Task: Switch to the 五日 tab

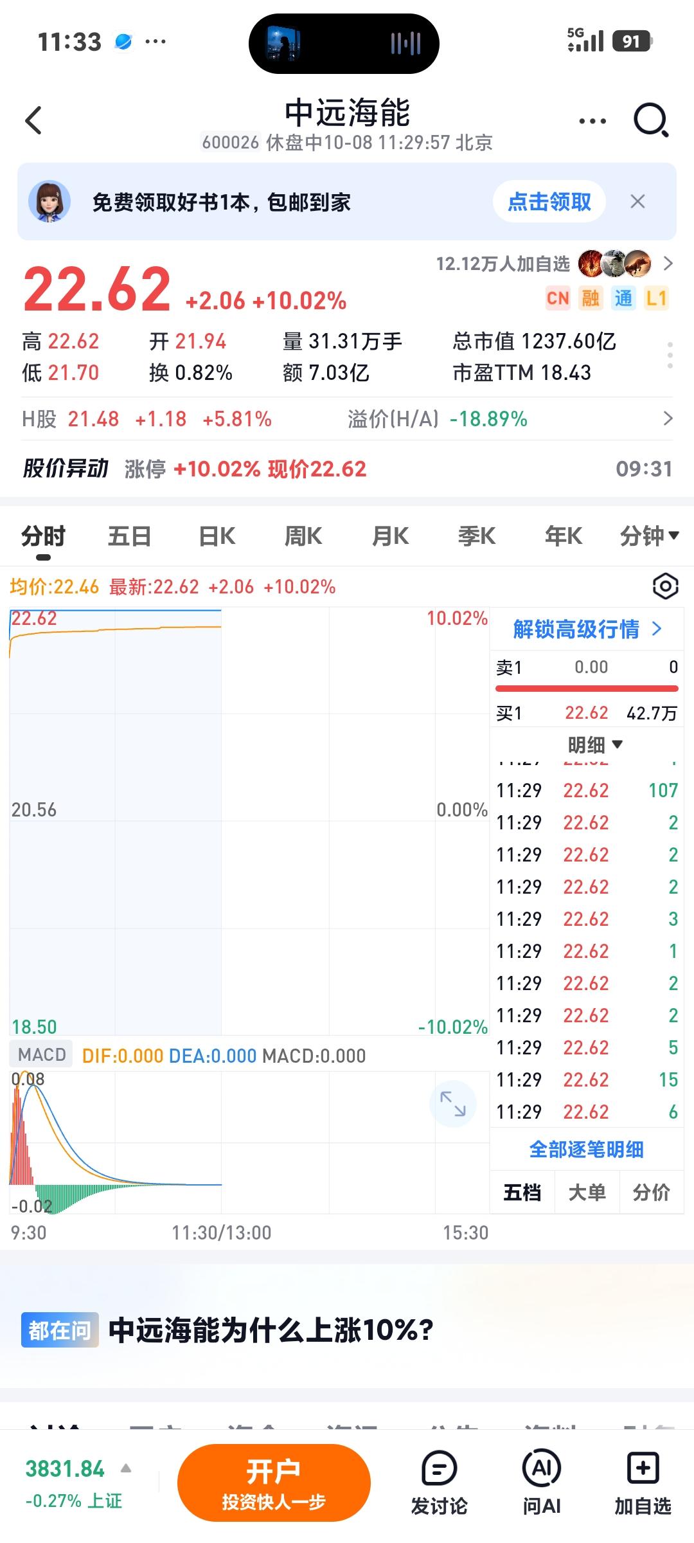Action: tap(129, 536)
